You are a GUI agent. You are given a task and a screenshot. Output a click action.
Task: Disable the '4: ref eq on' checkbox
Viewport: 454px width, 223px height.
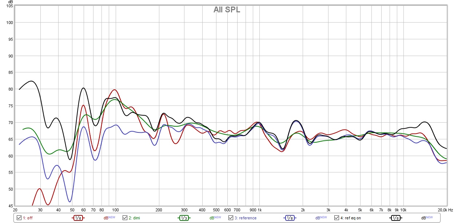pyautogui.click(x=336, y=218)
